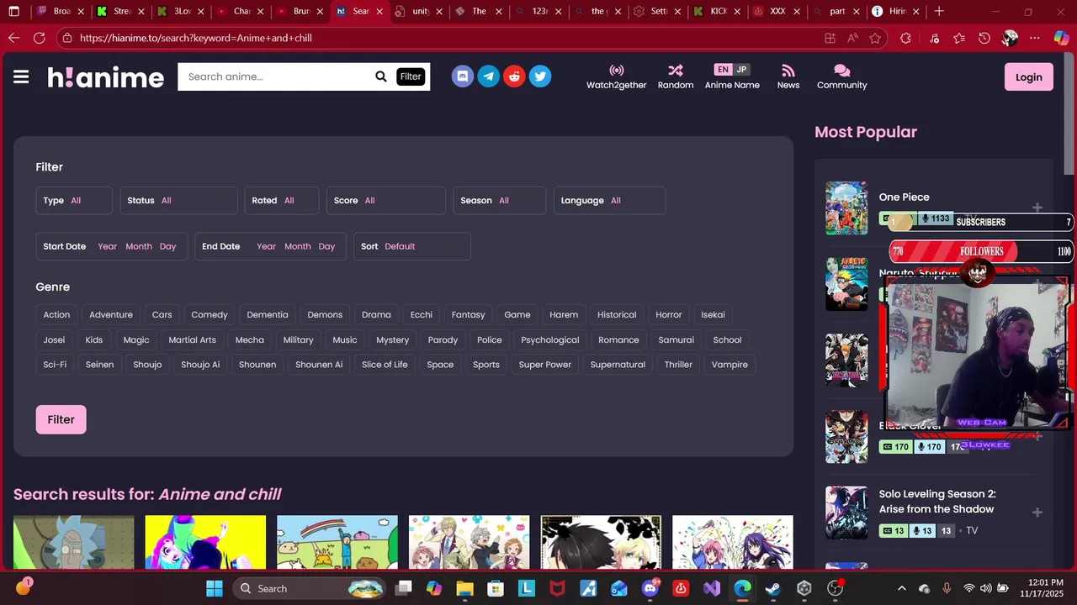Open the Language filter dropdown
Screen dimensions: 1077x605
coord(609,200)
